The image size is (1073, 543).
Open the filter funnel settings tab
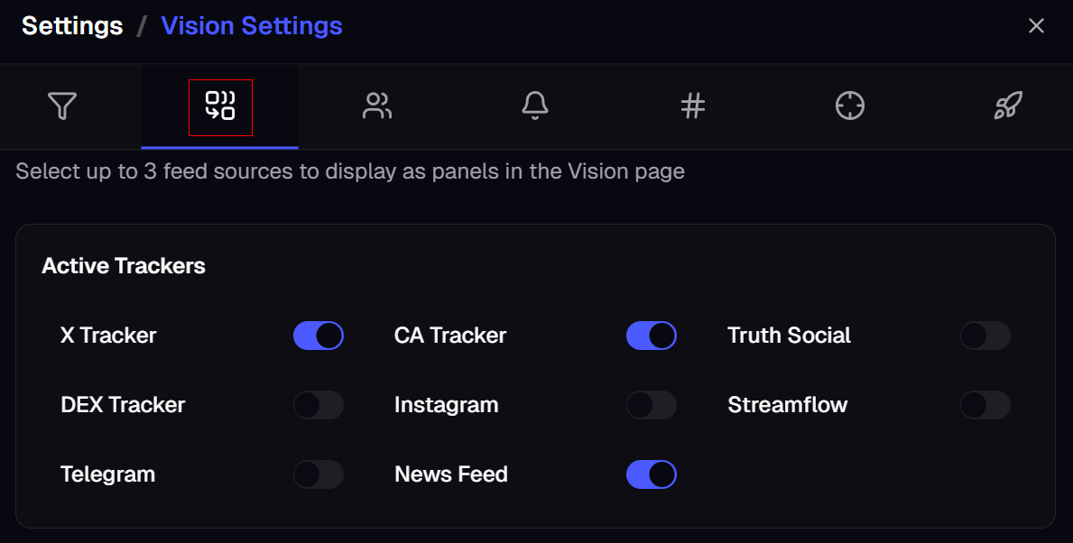(x=61, y=106)
